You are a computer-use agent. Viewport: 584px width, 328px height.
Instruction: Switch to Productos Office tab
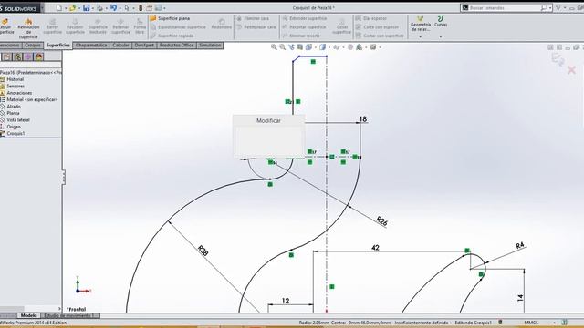pos(176,45)
